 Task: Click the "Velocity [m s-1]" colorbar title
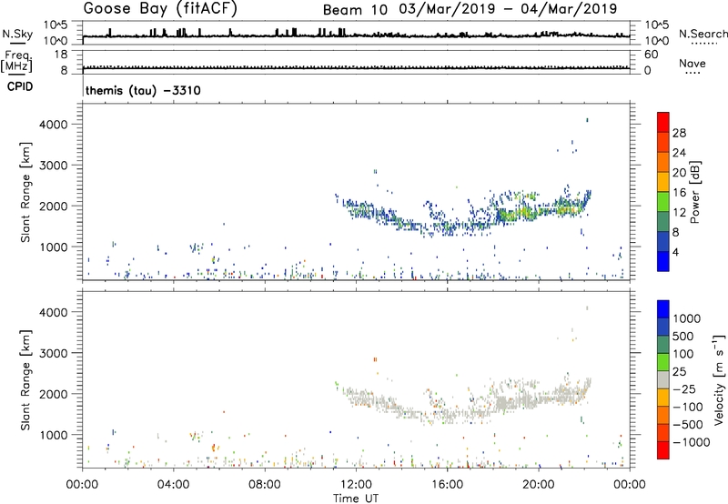[719, 379]
